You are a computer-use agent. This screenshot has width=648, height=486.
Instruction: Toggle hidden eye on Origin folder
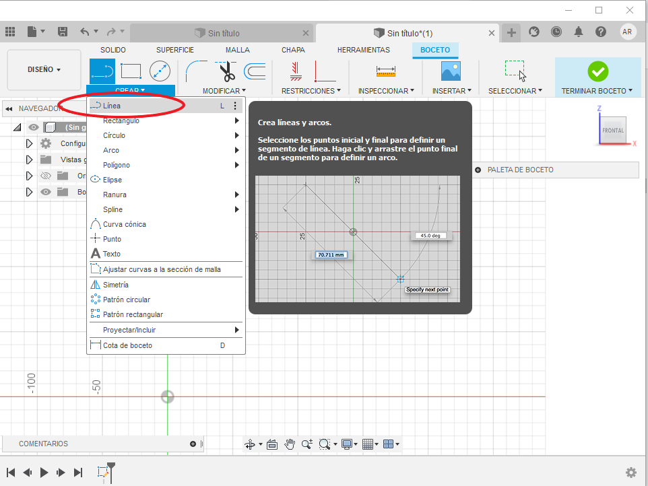[x=46, y=176]
